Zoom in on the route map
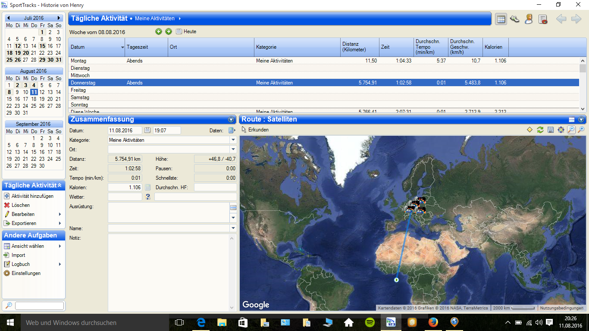Screen dimensions: 589x331 [x=581, y=130]
